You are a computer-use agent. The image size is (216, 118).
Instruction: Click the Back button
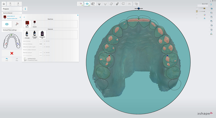click(x=11, y=4)
